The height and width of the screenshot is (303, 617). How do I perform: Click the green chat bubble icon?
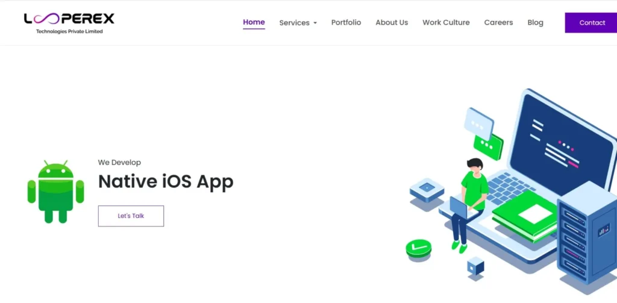(489, 146)
